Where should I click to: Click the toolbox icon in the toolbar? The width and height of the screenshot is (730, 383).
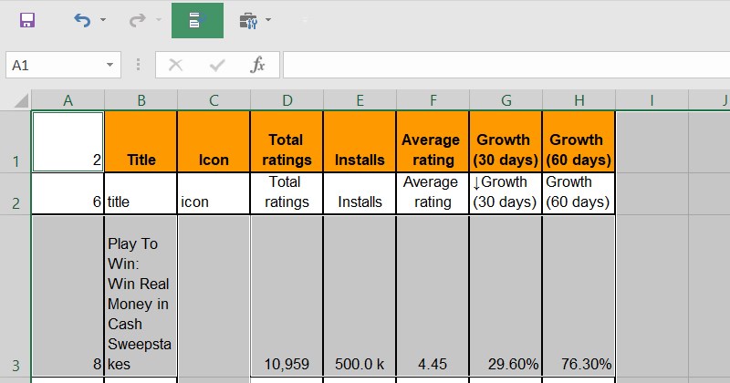(x=247, y=20)
